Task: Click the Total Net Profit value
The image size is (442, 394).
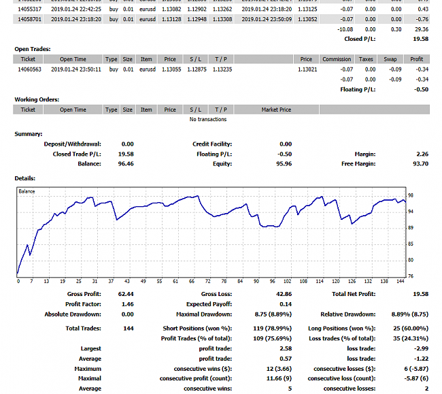Action: pyautogui.click(x=420, y=294)
